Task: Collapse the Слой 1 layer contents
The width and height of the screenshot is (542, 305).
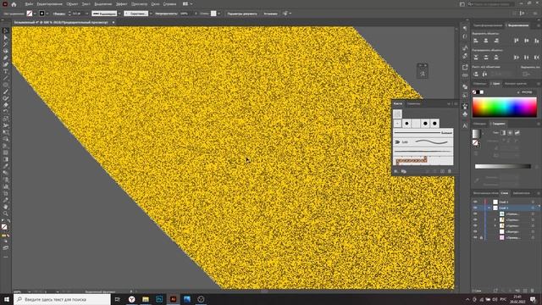Action: [489, 208]
